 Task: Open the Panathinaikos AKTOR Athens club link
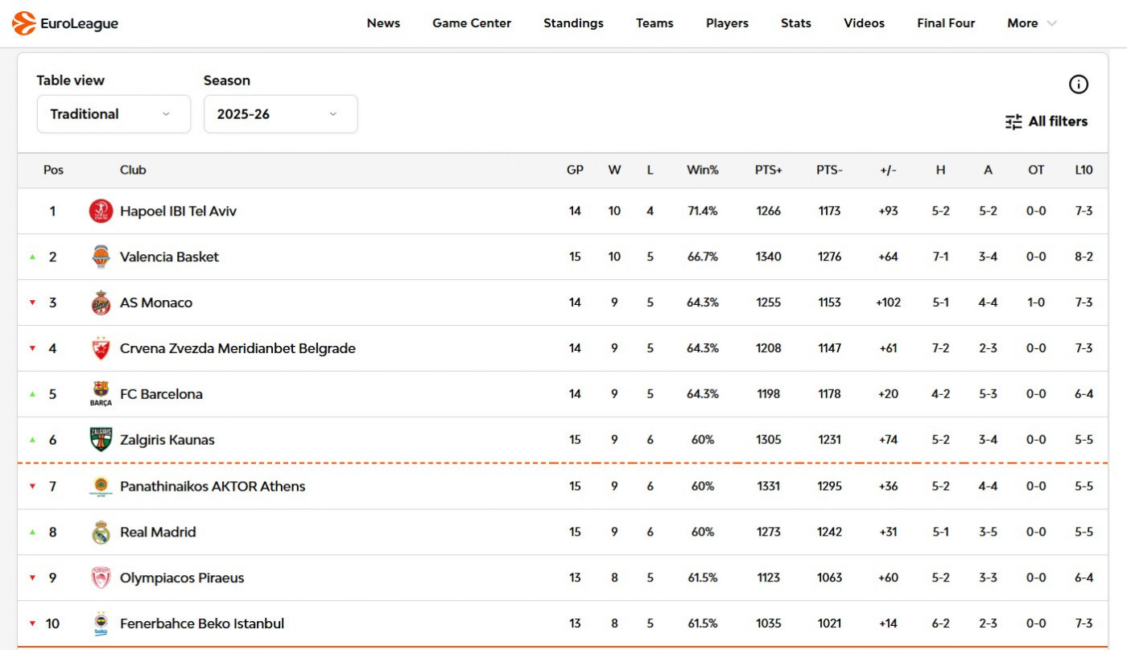[x=213, y=487]
